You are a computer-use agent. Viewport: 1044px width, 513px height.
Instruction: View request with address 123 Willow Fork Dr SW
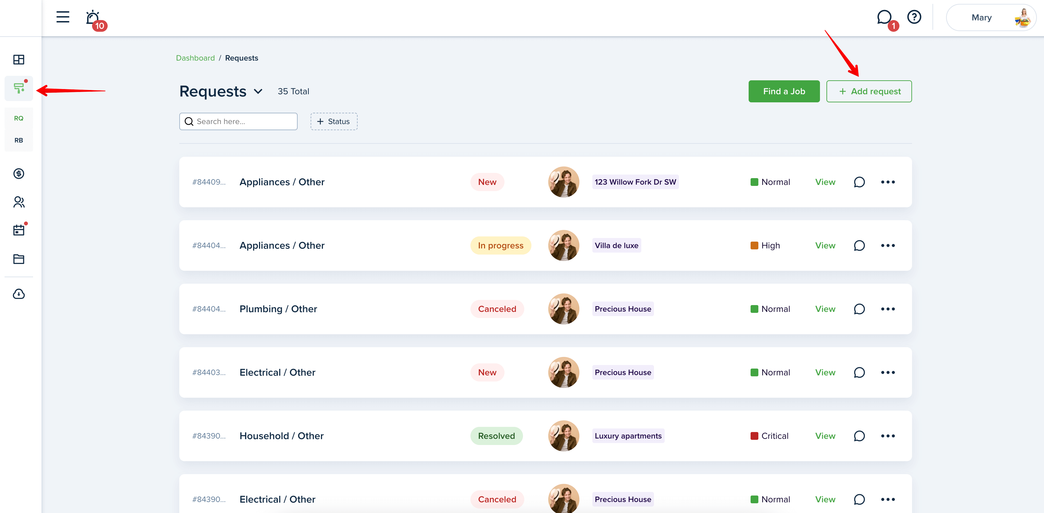click(x=825, y=182)
